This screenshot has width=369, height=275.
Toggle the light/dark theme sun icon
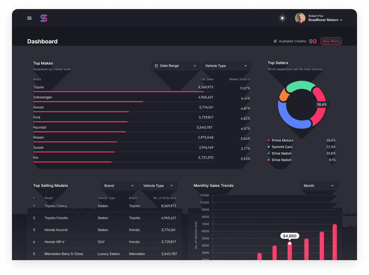[x=282, y=18]
